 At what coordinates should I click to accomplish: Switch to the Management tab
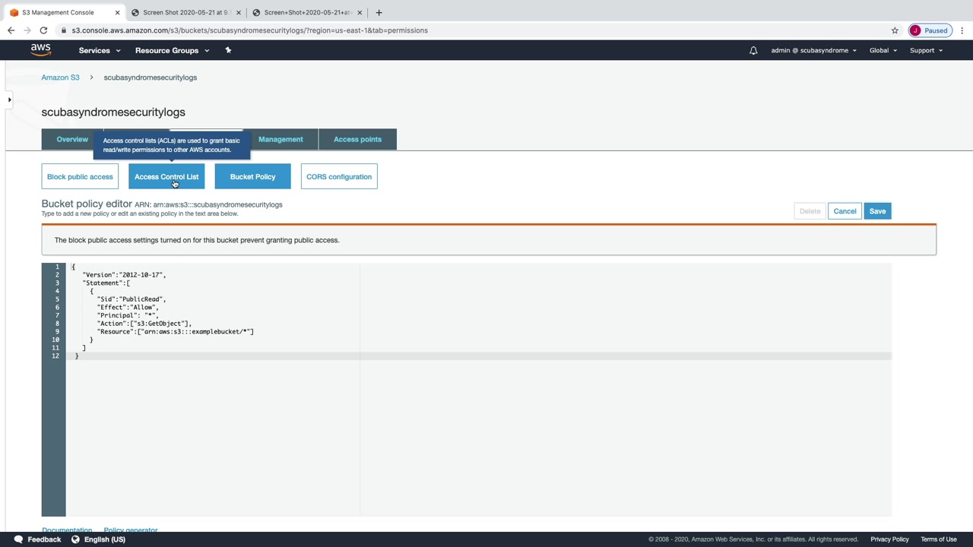tap(280, 139)
